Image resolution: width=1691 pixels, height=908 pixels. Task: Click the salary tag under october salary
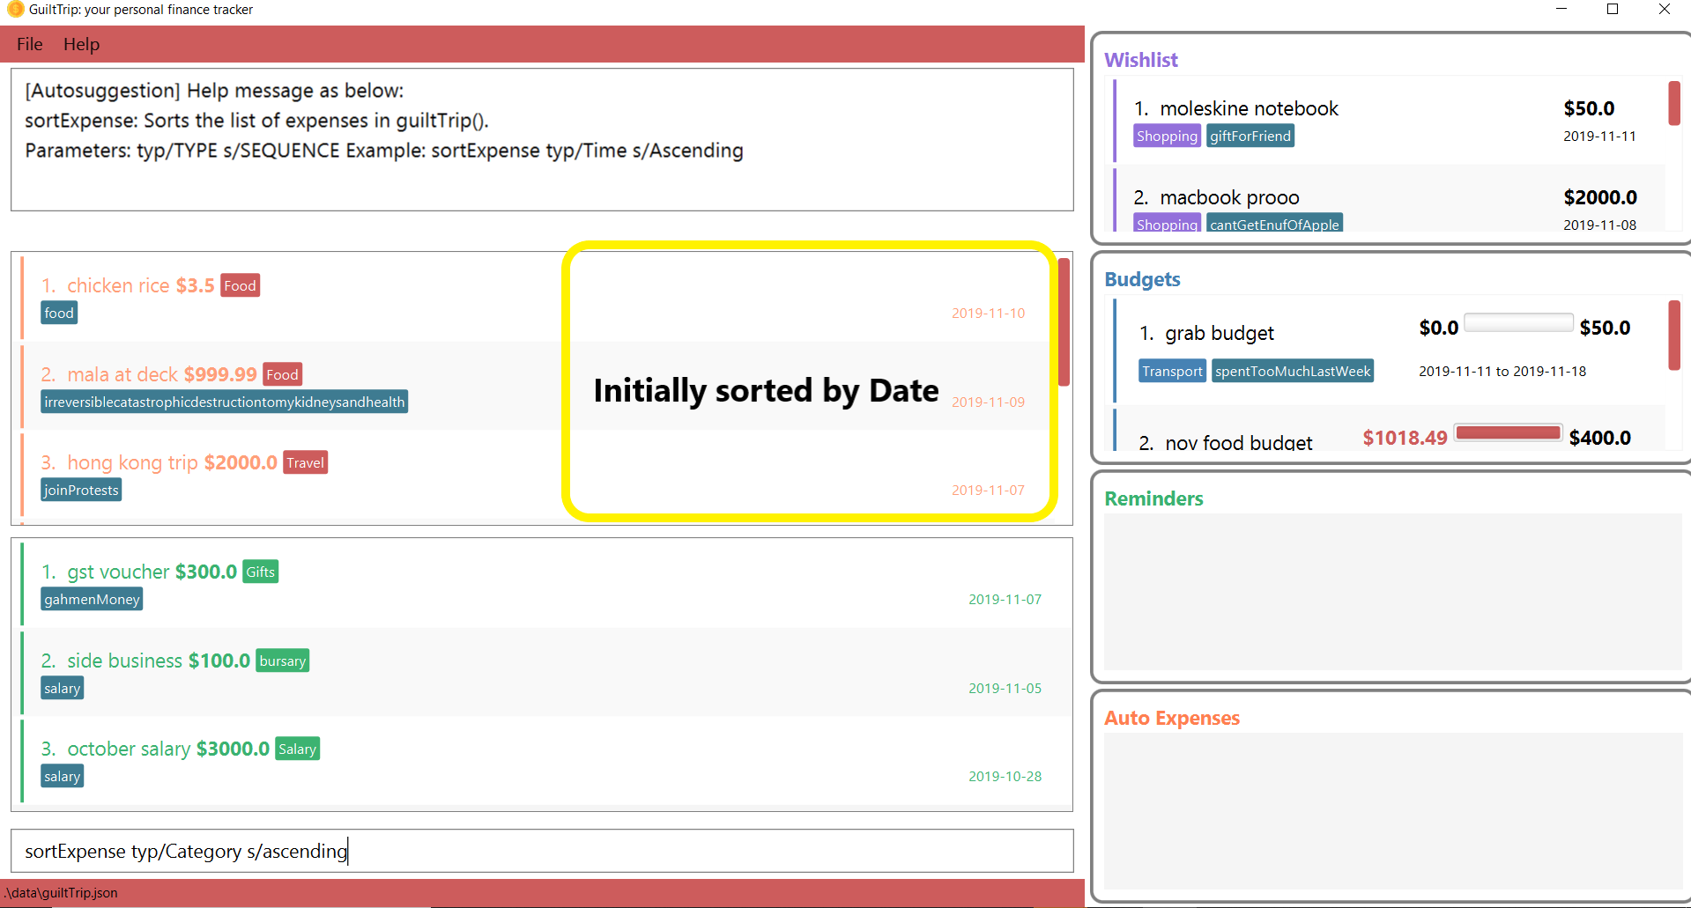62,776
